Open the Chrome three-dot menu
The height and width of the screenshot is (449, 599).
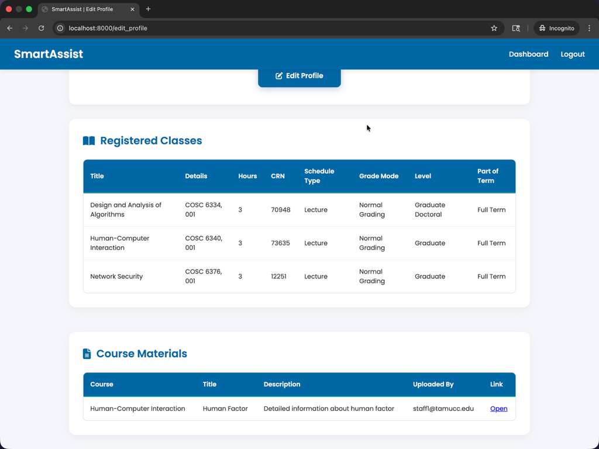589,28
